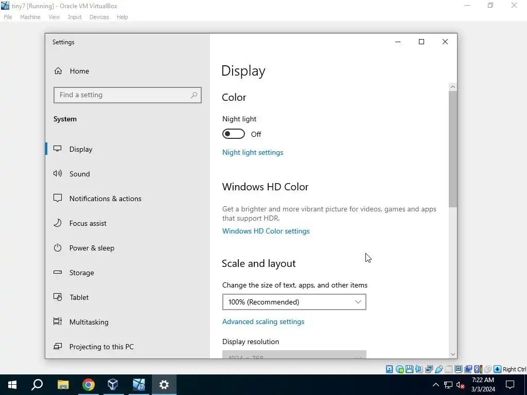Open Night light settings link
The height and width of the screenshot is (395, 527).
253,152
